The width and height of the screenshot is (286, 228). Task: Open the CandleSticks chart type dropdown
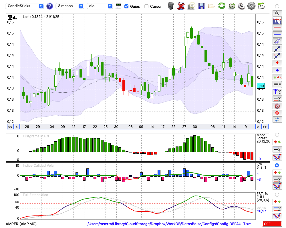pyautogui.click(x=25, y=6)
